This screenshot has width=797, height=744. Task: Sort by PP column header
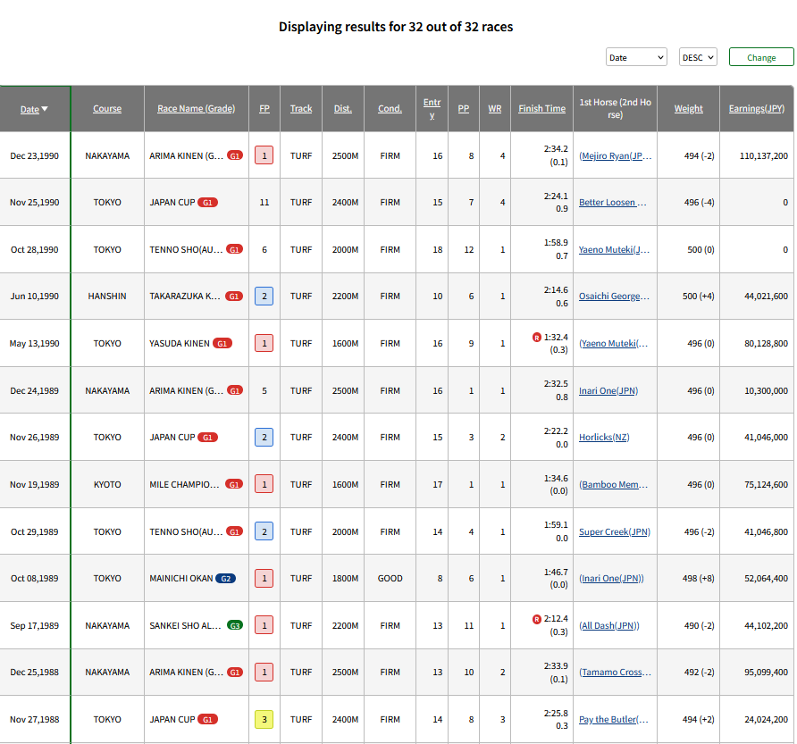464,109
